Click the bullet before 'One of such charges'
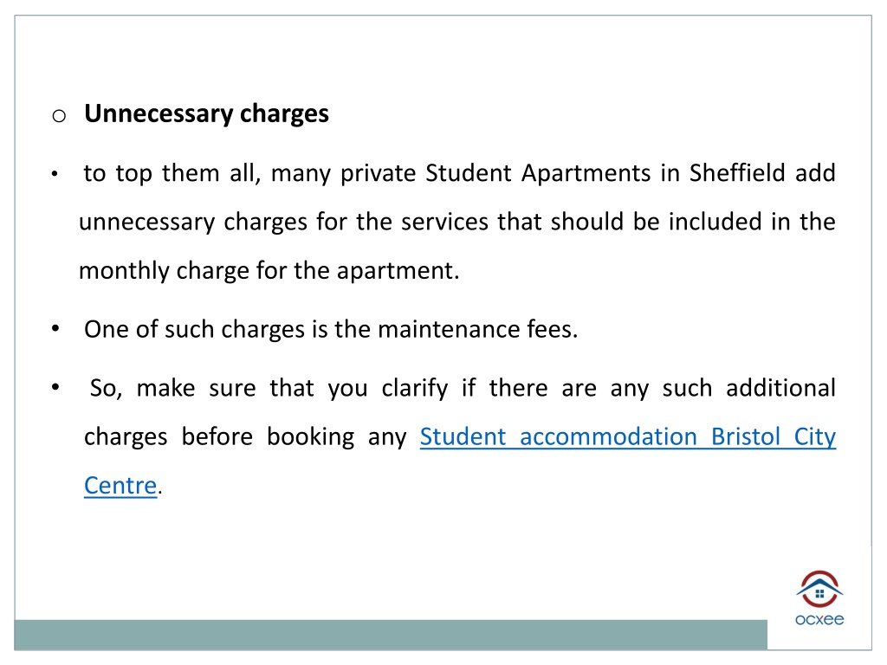The width and height of the screenshot is (887, 665). tap(55, 328)
